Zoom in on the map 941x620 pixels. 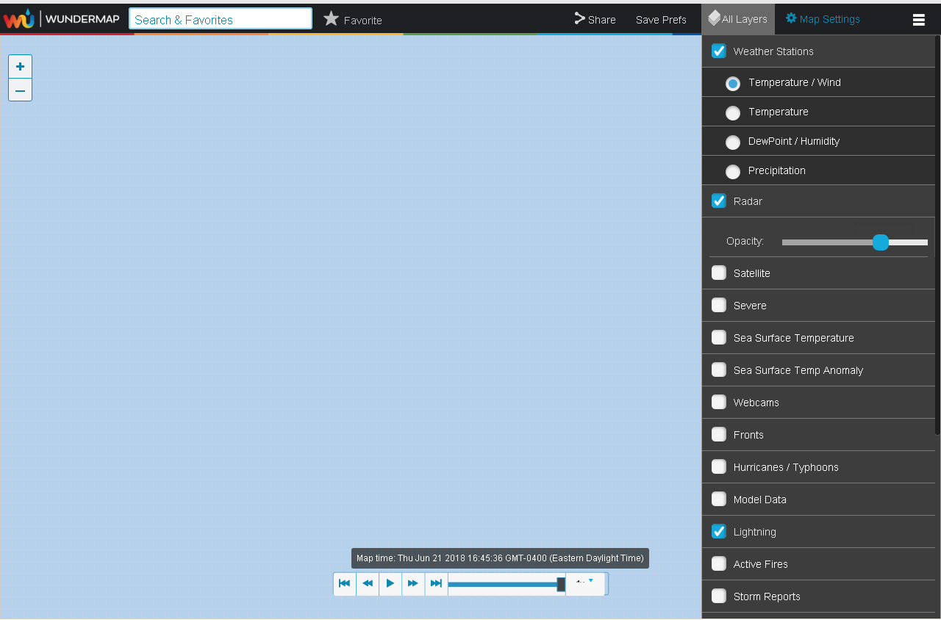[x=21, y=67]
